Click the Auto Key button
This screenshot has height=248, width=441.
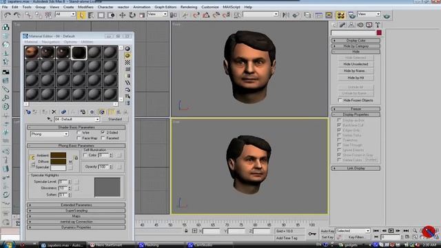(327, 231)
